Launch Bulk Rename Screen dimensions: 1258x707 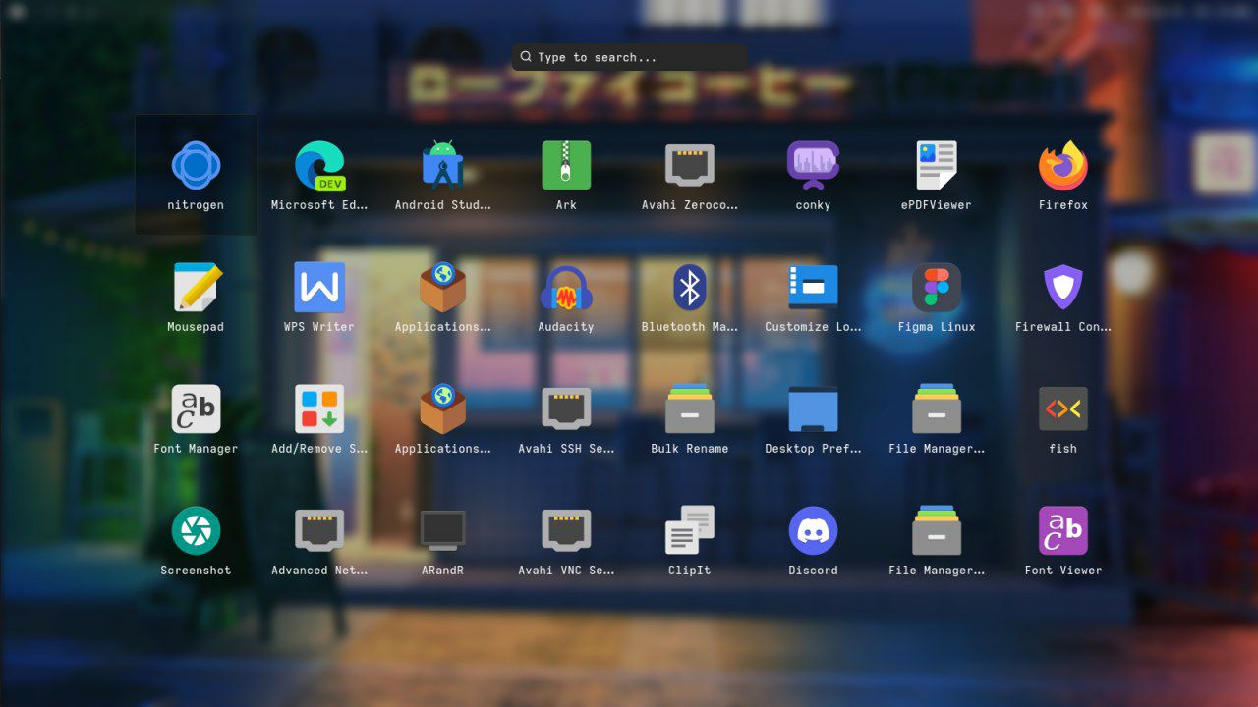point(690,418)
